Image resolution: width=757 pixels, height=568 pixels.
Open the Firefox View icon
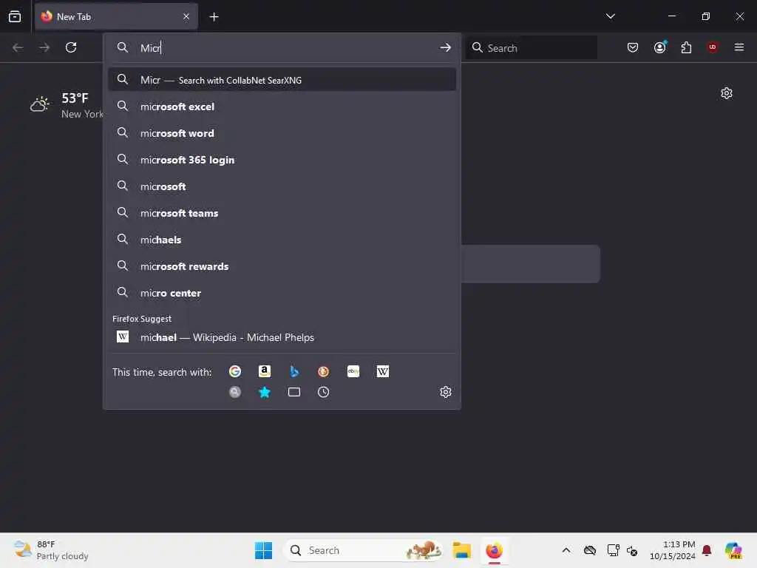click(x=15, y=16)
